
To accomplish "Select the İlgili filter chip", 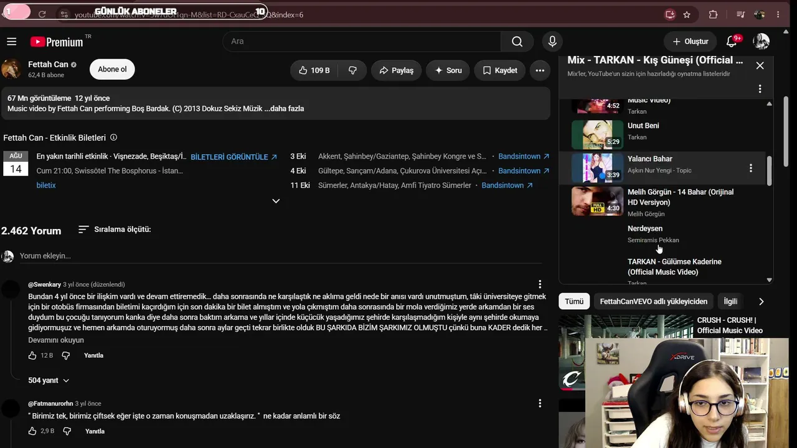I will [x=730, y=301].
